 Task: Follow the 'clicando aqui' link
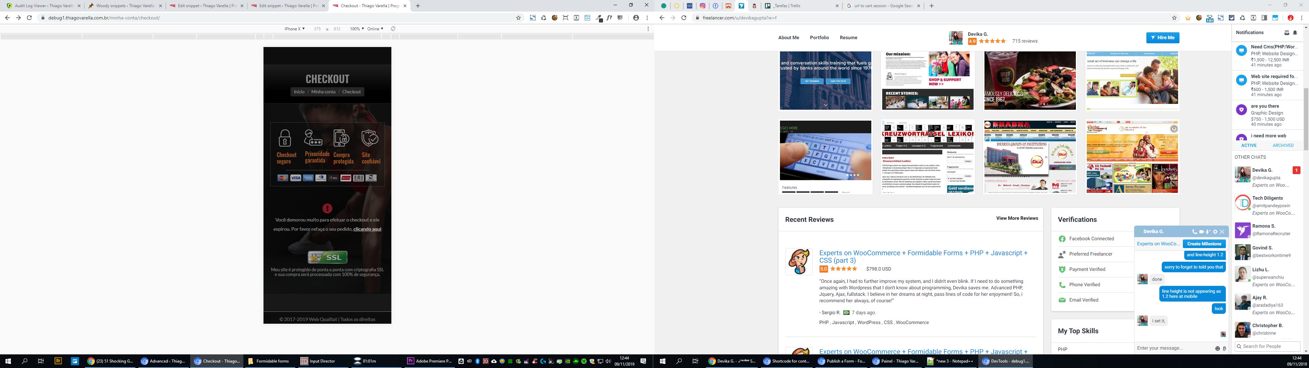click(367, 229)
